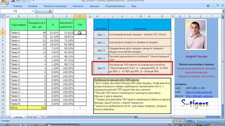The height and width of the screenshot is (126, 225).
Task: Click the insert new worksheet tab icon
Action: point(43,117)
